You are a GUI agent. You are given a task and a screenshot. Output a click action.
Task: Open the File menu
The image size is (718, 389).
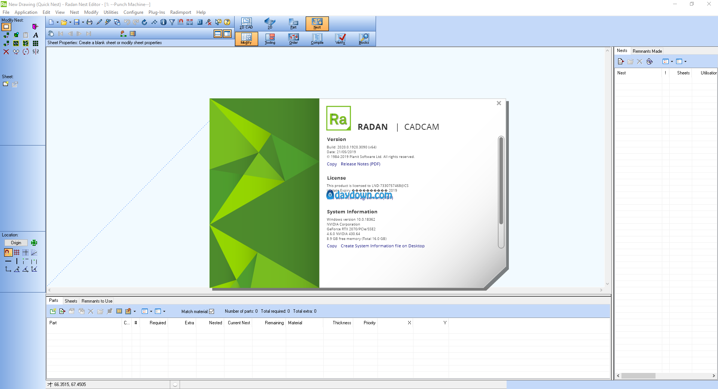6,12
